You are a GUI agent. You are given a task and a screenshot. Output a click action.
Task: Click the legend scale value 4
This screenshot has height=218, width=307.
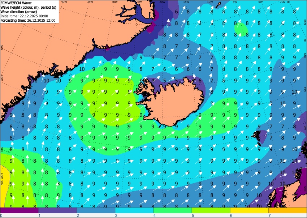(x=155, y=215)
